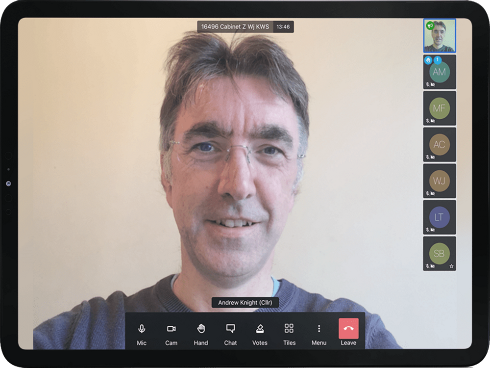Open the Votes panel
This screenshot has width=490, height=368.
(260, 334)
